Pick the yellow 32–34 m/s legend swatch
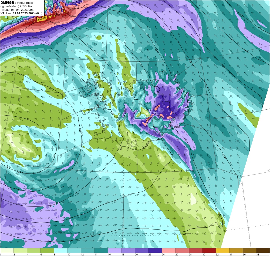This screenshot has height=256, width=270. [x=223, y=250]
